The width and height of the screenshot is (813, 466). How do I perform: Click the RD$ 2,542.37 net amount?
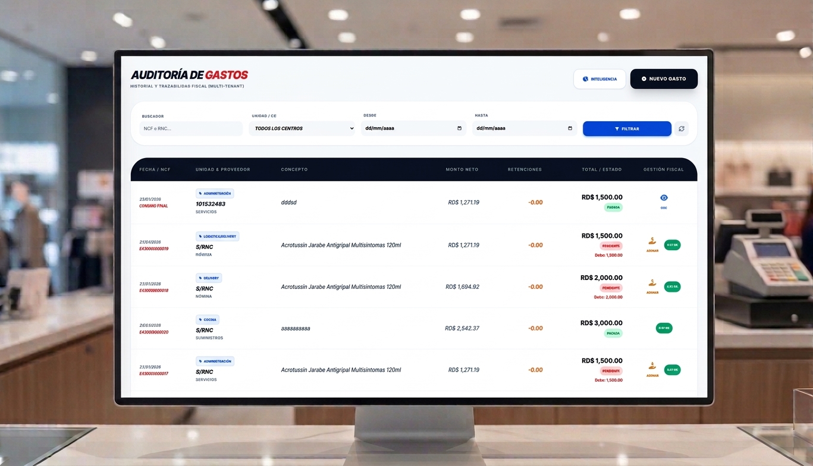click(x=462, y=329)
